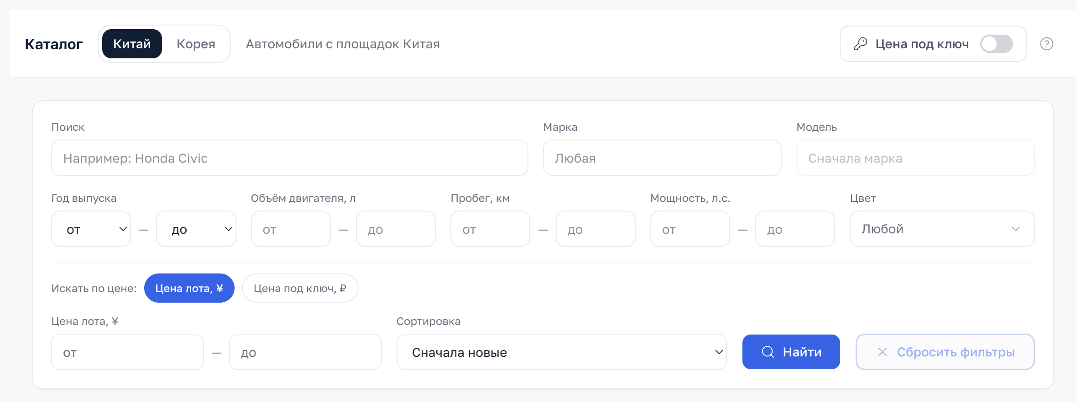
Task: Open the Цвет dropdown showing Любой
Action: 942,229
